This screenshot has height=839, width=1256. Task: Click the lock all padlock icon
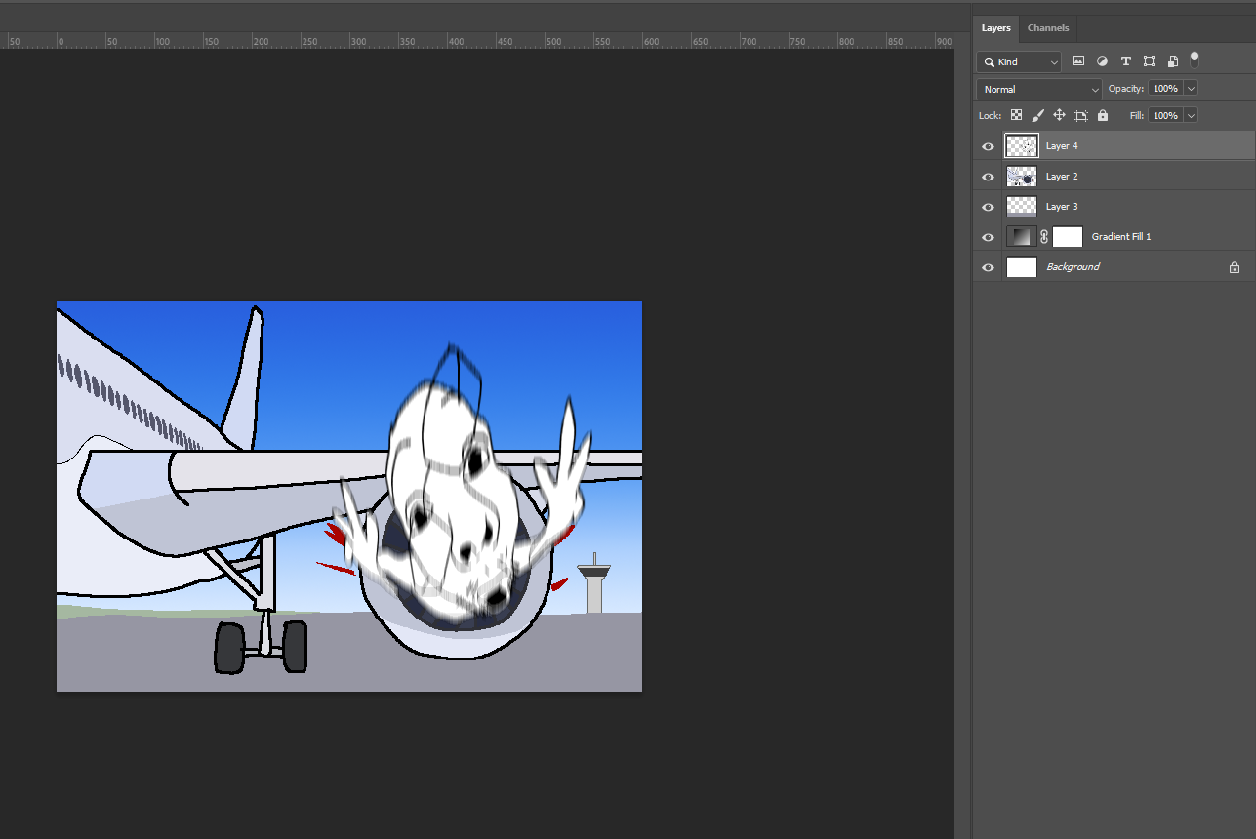coord(1103,115)
